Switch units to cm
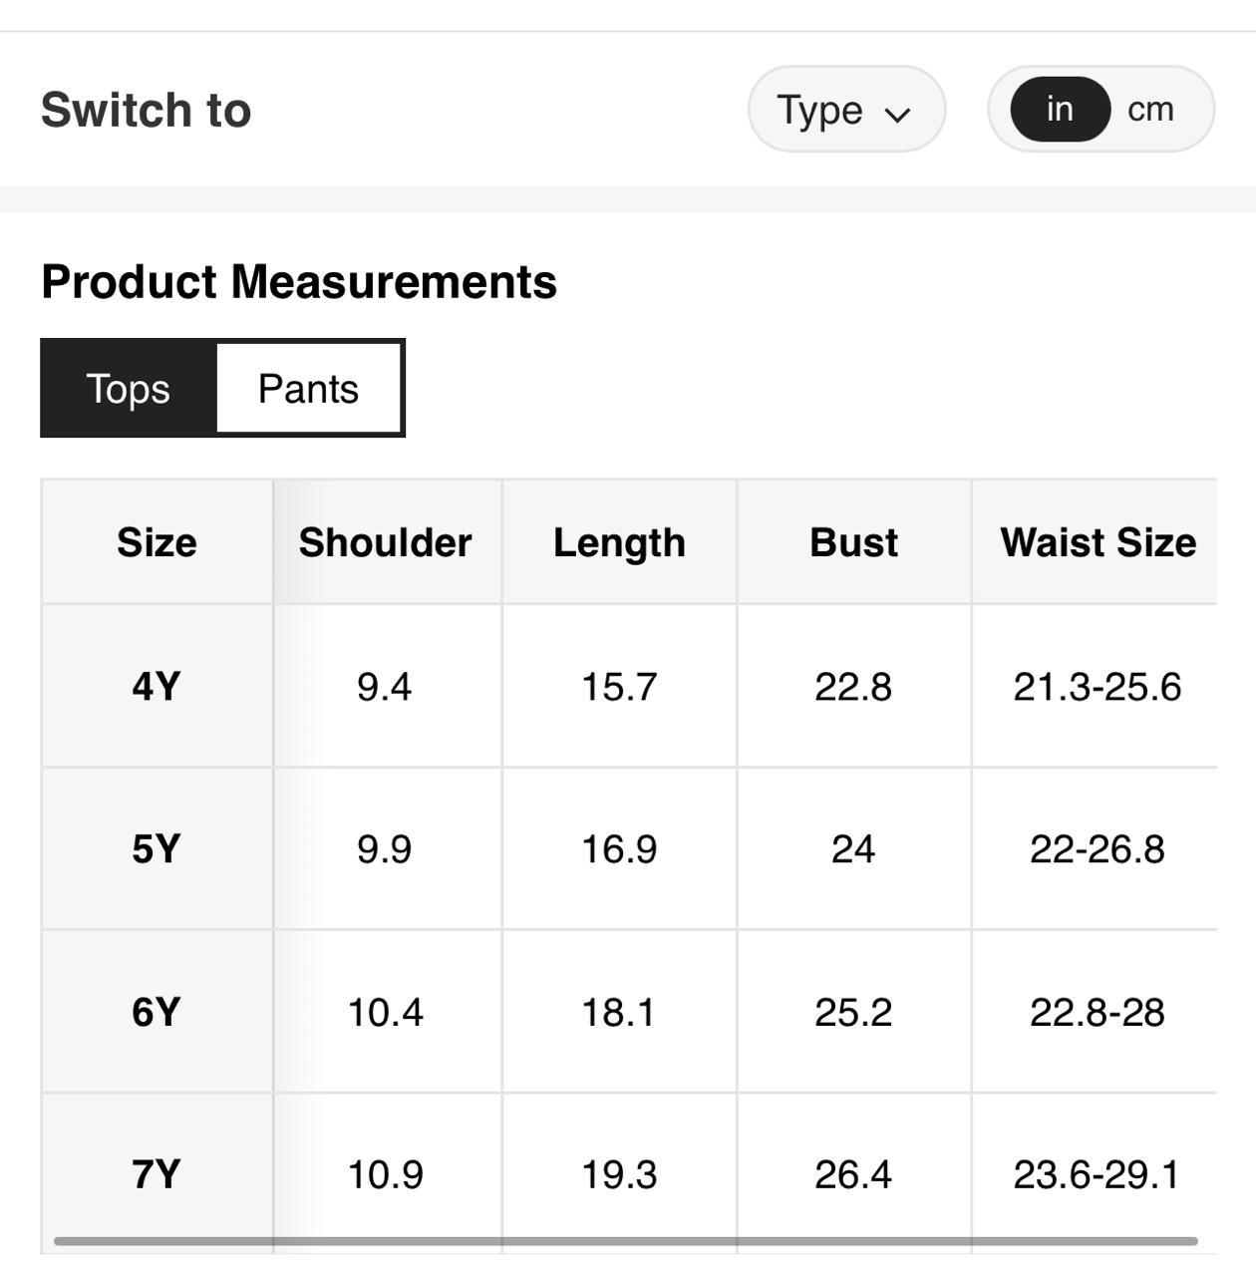This screenshot has height=1276, width=1256. point(1150,109)
